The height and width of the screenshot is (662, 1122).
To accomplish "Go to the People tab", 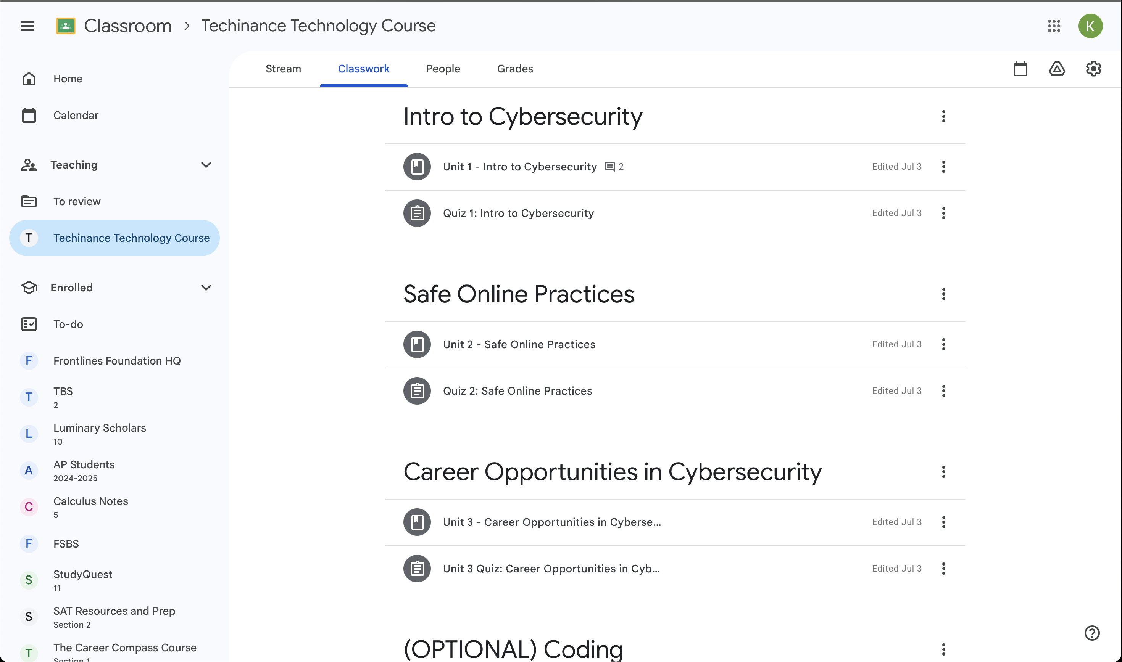I will click(443, 69).
